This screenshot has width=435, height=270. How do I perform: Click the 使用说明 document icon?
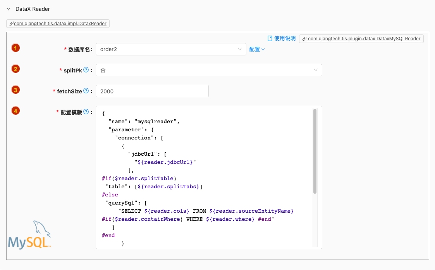pyautogui.click(x=270, y=38)
